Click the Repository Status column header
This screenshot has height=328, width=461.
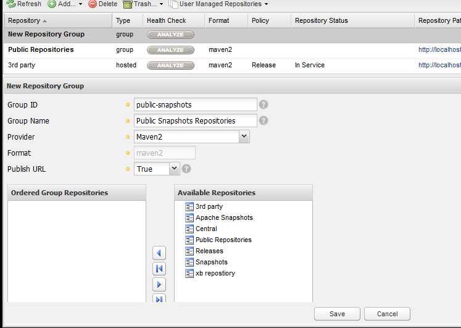coord(353,20)
